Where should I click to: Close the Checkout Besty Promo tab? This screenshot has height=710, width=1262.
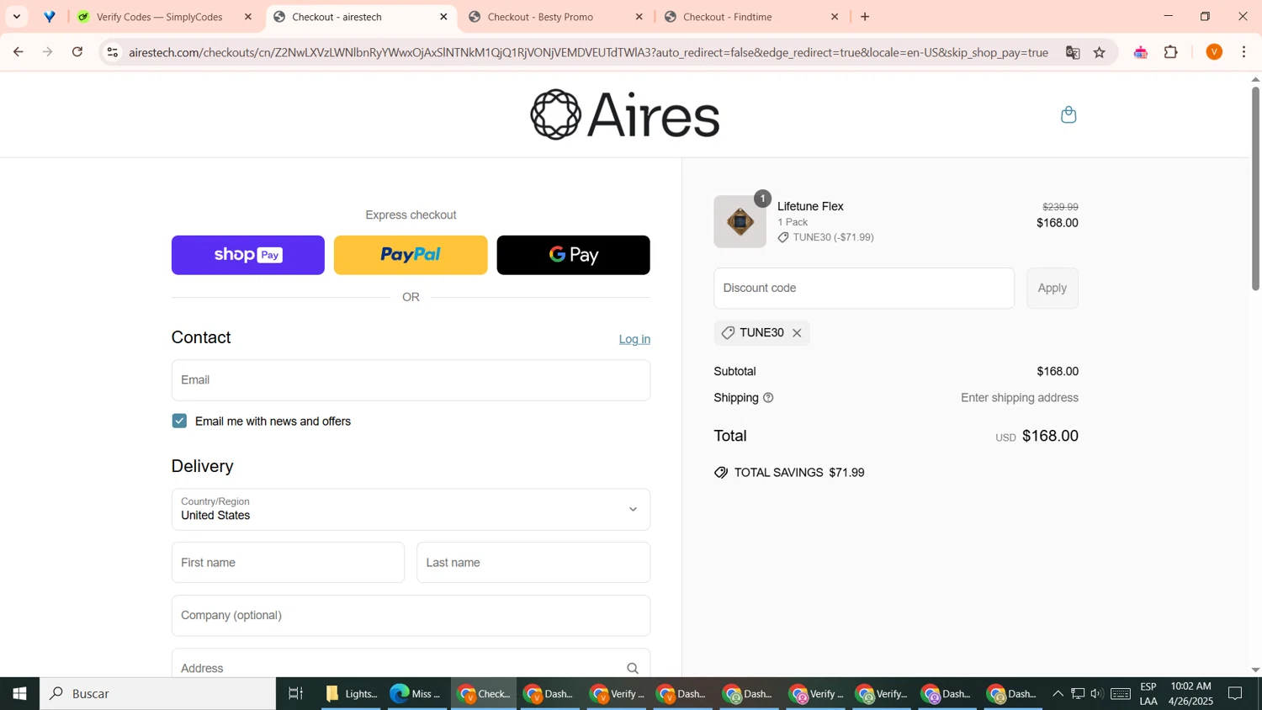click(x=639, y=17)
